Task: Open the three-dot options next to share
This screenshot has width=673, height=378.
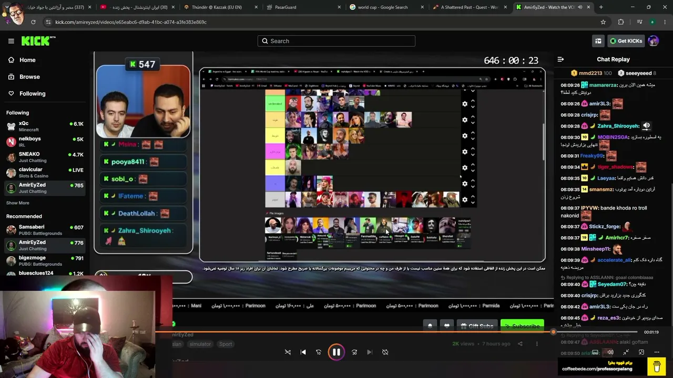Action: pos(537,344)
